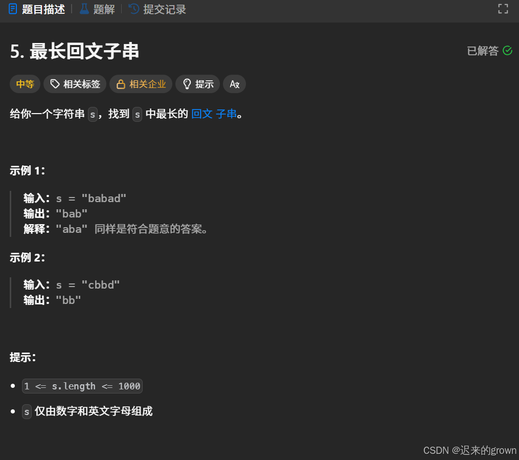519x460 pixels.
Task: Click the flask icon beside 题解
Action: click(x=84, y=9)
